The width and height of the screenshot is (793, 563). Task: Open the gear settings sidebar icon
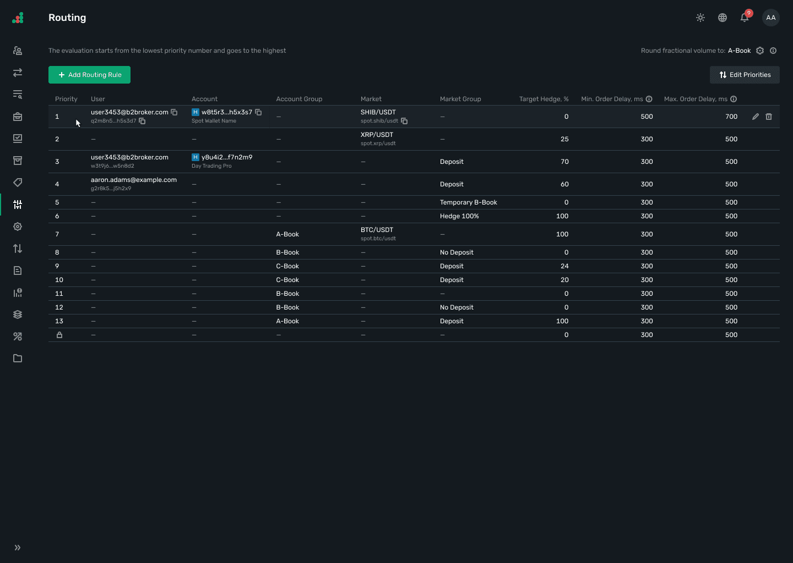[x=18, y=227]
